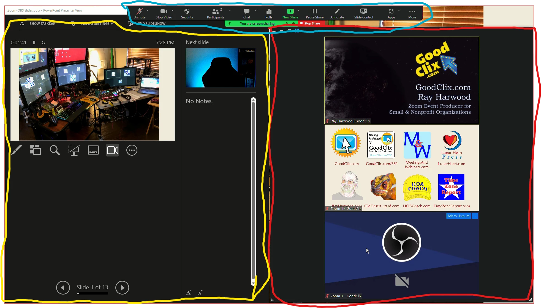Click Show Taskbar menu item
Image resolution: width=541 pixels, height=308 pixels.
[x=42, y=24]
